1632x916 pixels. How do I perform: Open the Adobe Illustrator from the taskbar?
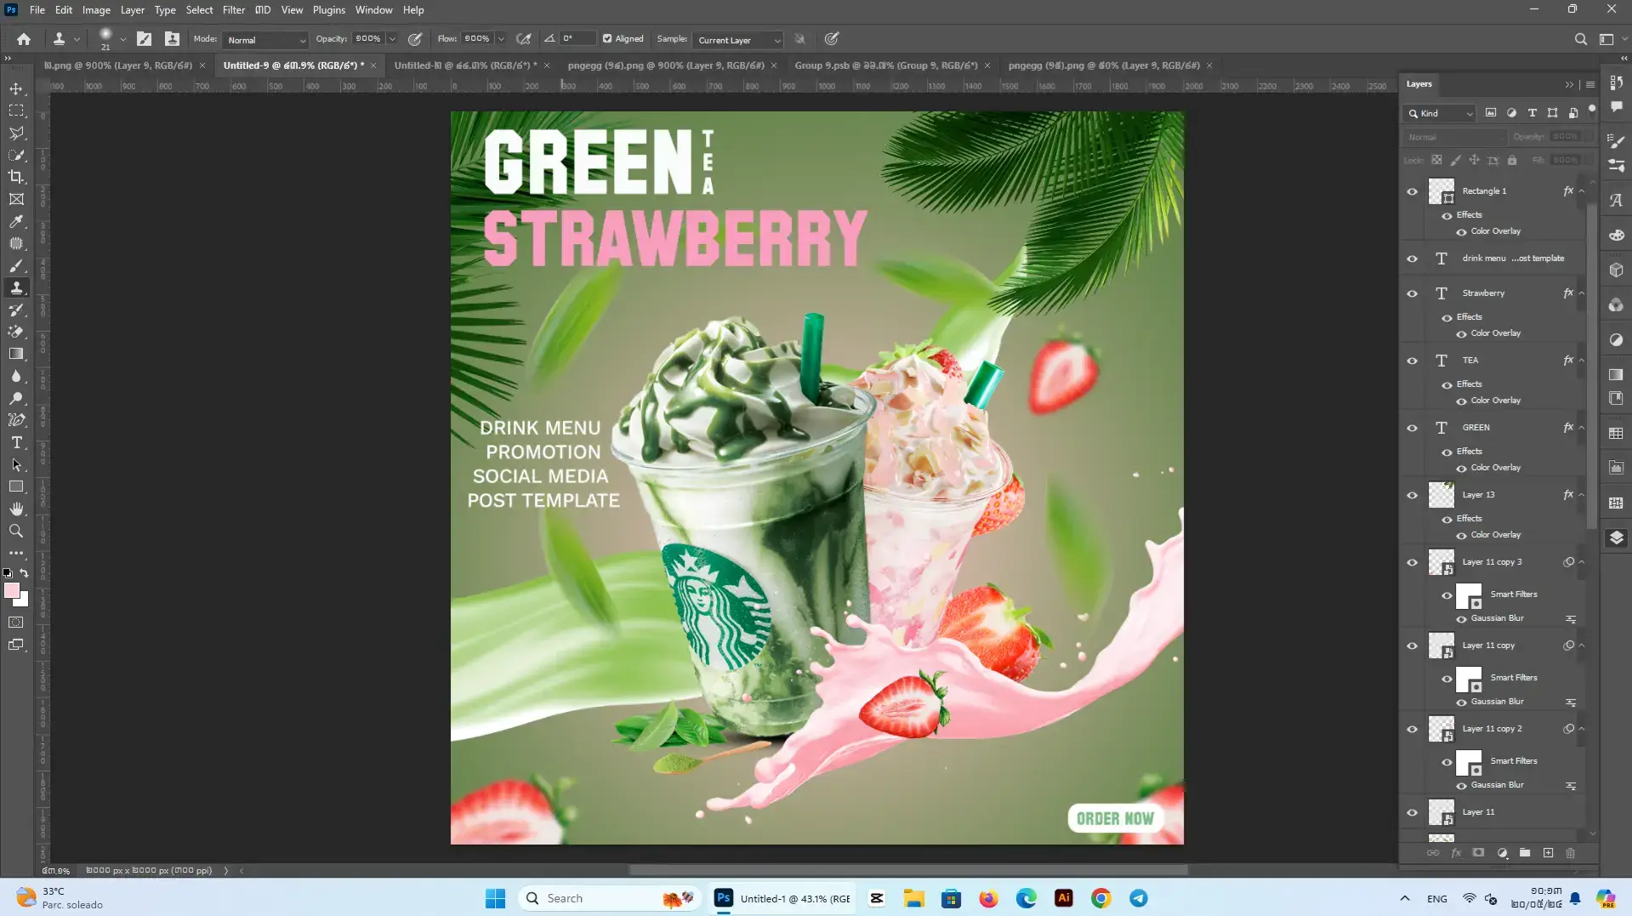click(x=1063, y=897)
